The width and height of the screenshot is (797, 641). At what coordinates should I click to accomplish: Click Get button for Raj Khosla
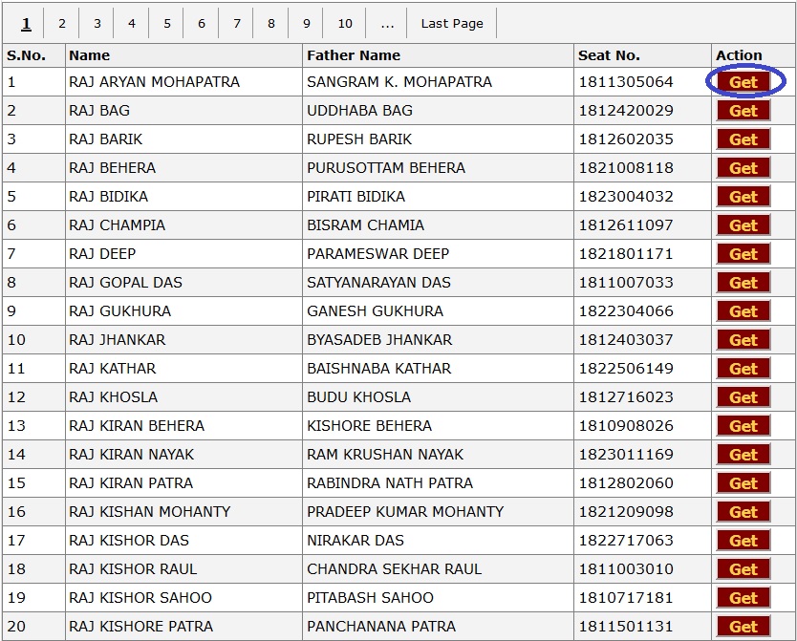(x=743, y=396)
